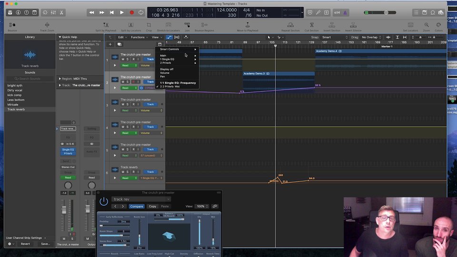Open the Smart Controls submenu

177,49
